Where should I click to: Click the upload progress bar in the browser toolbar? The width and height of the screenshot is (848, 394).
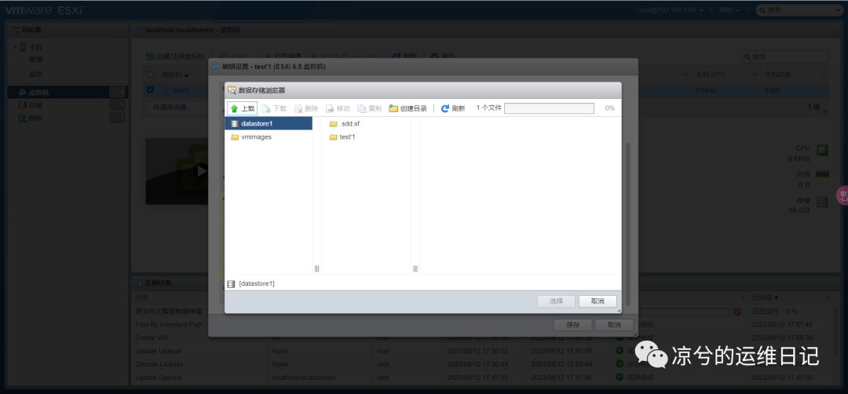(x=549, y=108)
